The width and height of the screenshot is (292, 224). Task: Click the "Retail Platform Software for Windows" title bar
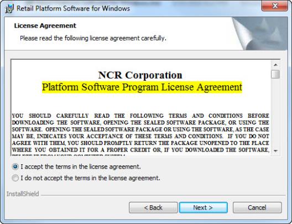[73, 8]
